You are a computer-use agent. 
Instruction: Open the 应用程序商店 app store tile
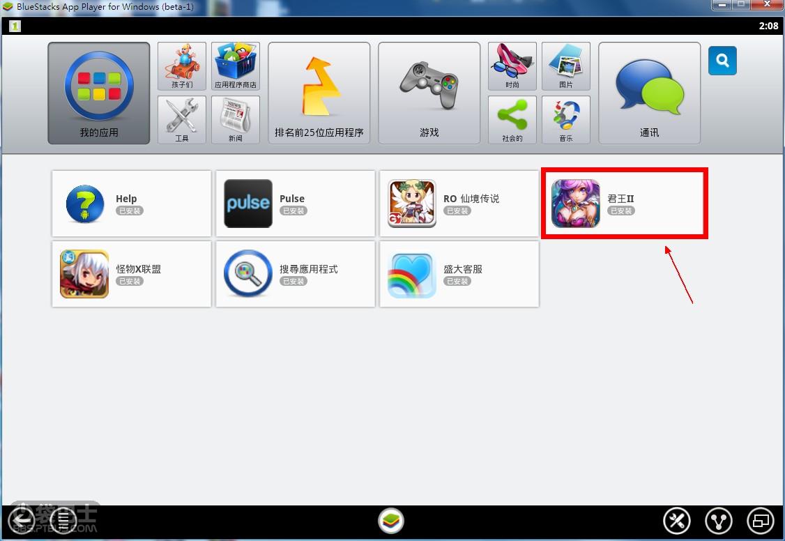(236, 66)
